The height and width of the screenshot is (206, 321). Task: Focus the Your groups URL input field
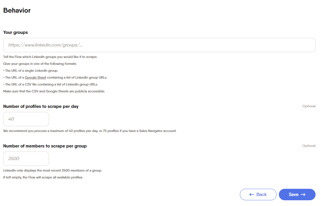click(x=159, y=45)
